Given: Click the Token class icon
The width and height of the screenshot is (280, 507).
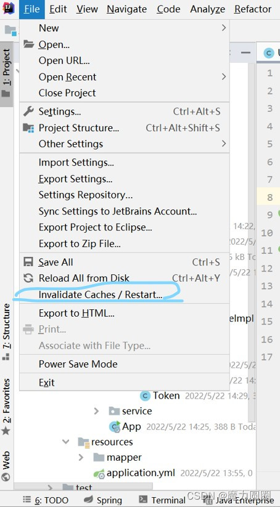Looking at the screenshot, I should click(x=145, y=395).
